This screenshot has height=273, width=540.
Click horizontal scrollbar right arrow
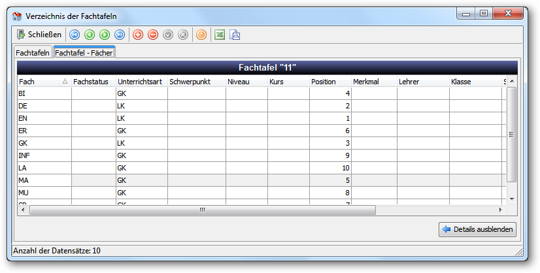coord(501,210)
